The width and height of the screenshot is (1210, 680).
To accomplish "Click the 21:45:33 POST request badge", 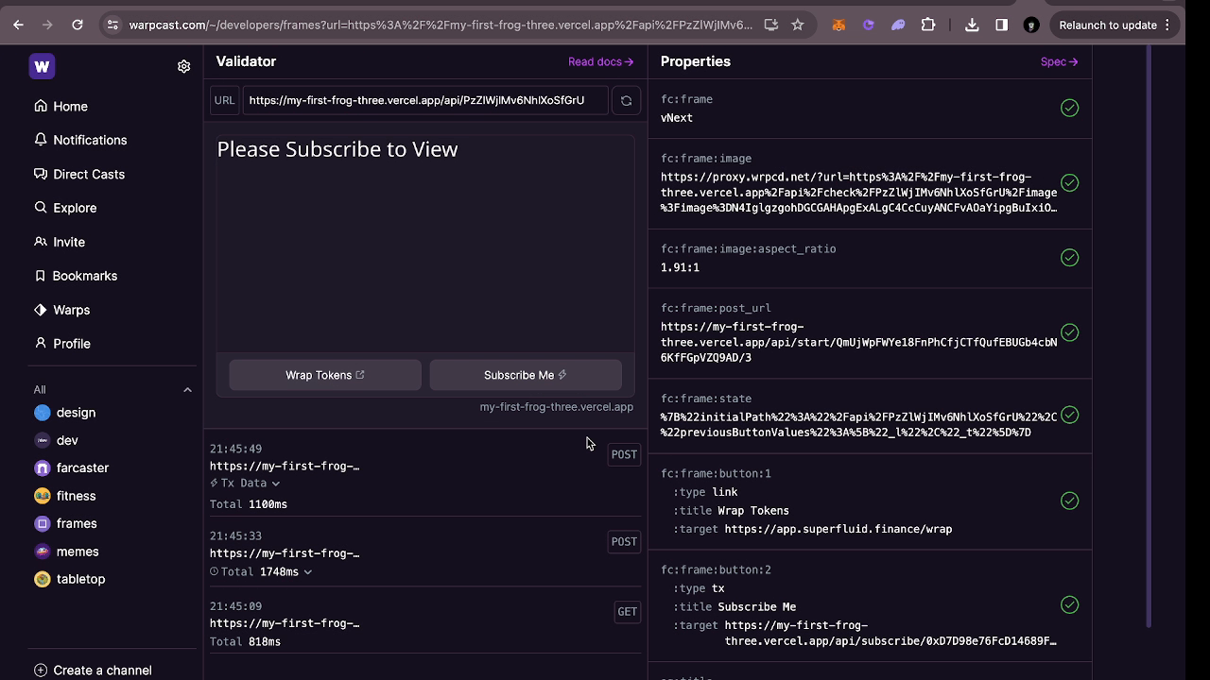I will (624, 541).
